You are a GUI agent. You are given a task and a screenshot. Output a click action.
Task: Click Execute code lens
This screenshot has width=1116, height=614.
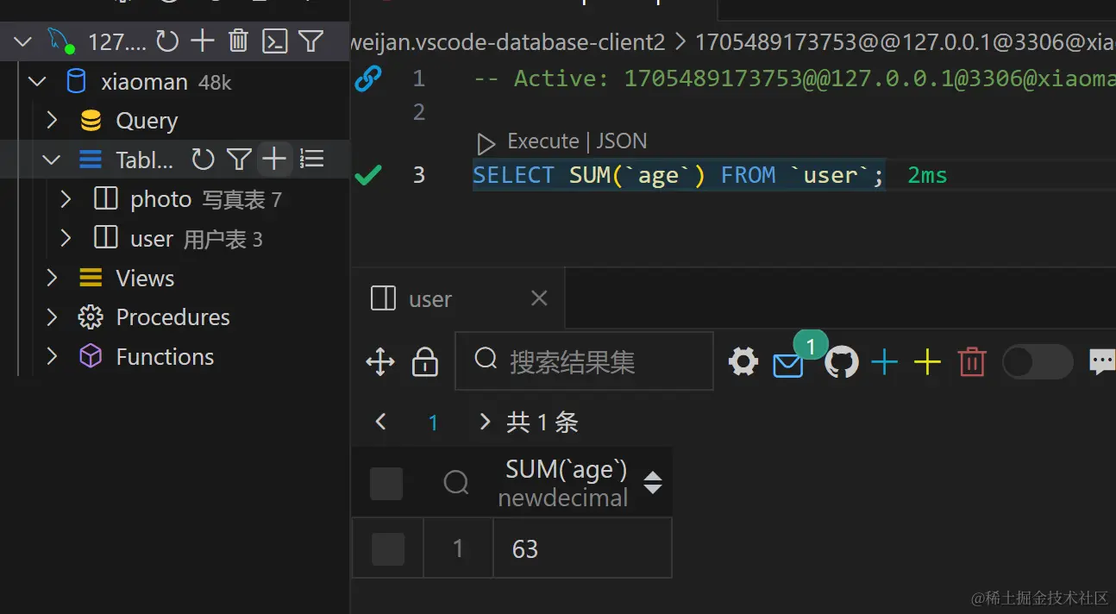[x=543, y=141]
